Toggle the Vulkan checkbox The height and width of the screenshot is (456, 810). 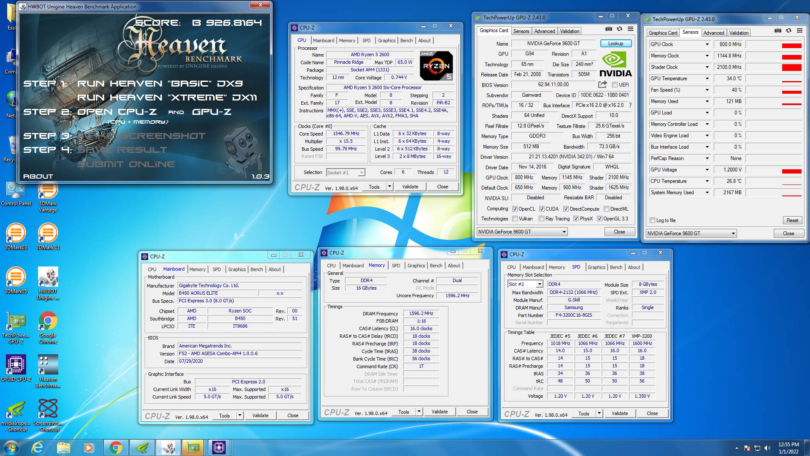[x=515, y=219]
